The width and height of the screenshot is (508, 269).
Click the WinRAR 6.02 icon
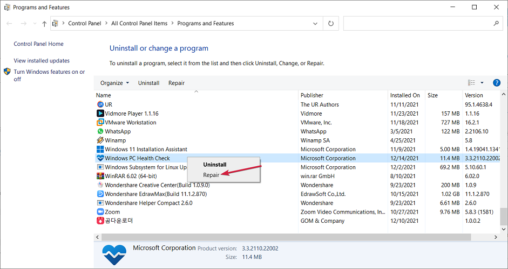(100, 176)
